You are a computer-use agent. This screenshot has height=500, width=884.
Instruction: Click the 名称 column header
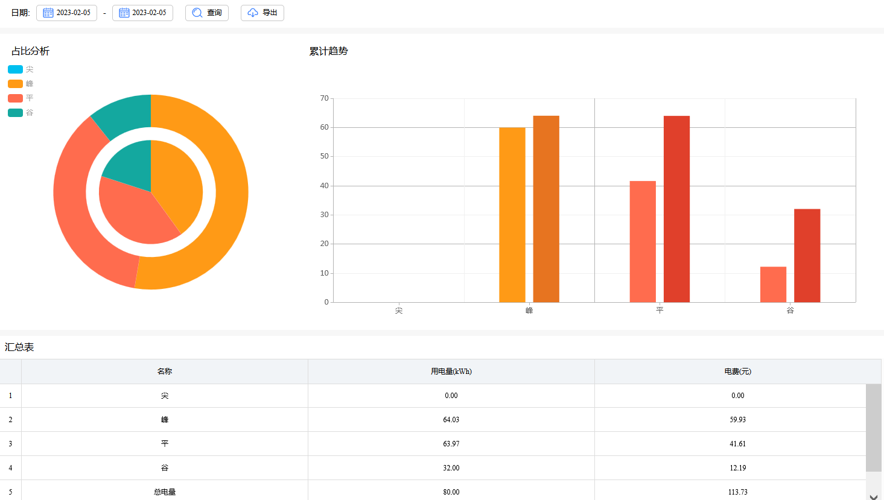tap(165, 372)
